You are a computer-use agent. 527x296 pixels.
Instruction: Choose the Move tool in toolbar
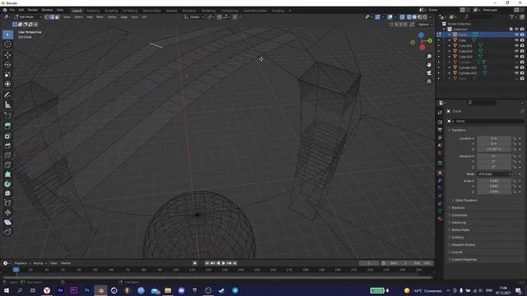[x=7, y=55]
